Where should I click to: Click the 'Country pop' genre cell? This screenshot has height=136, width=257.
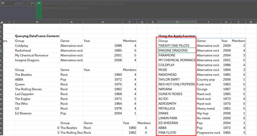pyautogui.click(x=209, y=79)
